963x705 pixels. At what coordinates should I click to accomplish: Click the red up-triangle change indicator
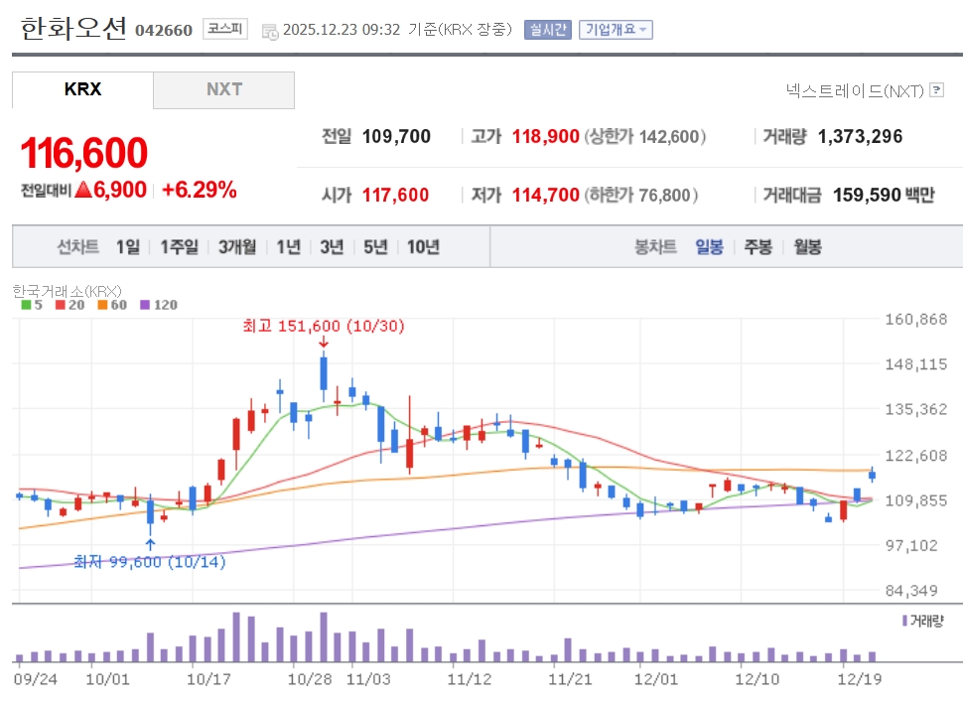(82, 190)
